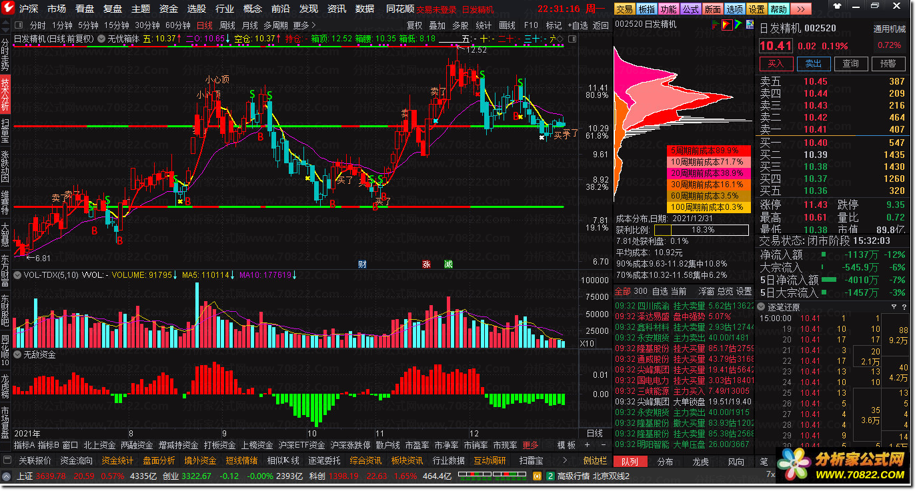Click the blue 卖出 button
The image size is (917, 491).
point(814,63)
